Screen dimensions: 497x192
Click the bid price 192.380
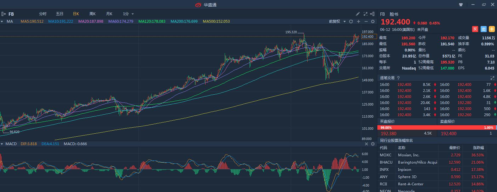[388, 133]
